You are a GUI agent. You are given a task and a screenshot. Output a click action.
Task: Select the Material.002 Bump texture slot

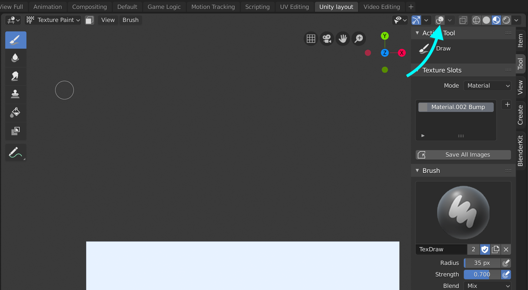pyautogui.click(x=455, y=107)
